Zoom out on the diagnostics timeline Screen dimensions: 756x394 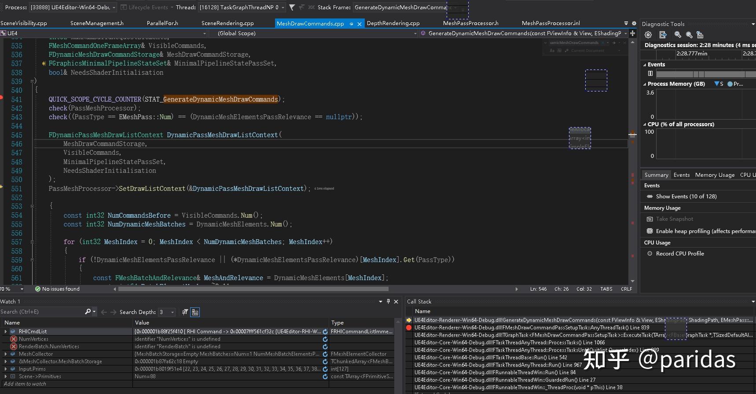tap(689, 35)
